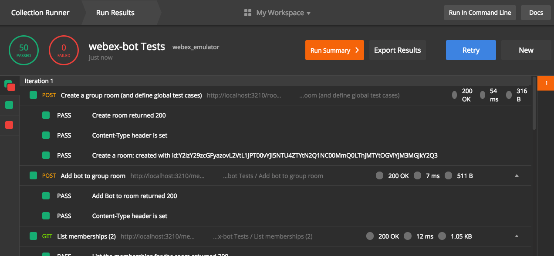Click '...bot Tests / Add bot to group room' path
Image resolution: width=554 pixels, height=256 pixels.
273,176
